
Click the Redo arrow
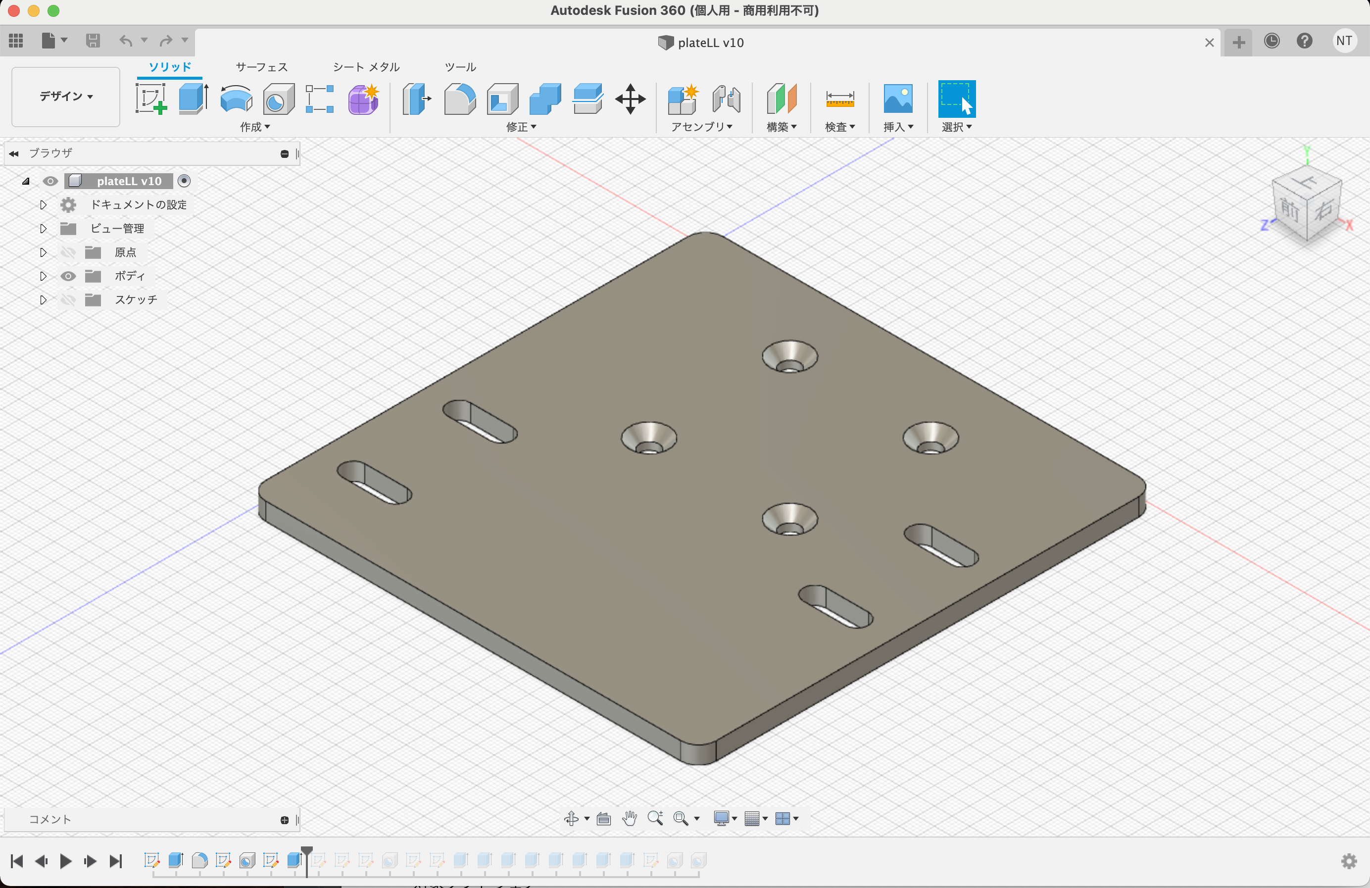[166, 40]
